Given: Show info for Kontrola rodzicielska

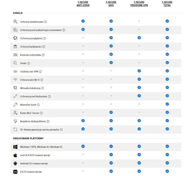Looking at the screenshot, I should click(x=43, y=55).
